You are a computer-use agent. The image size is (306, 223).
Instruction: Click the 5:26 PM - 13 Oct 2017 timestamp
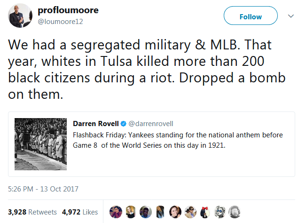pyautogui.click(x=43, y=189)
